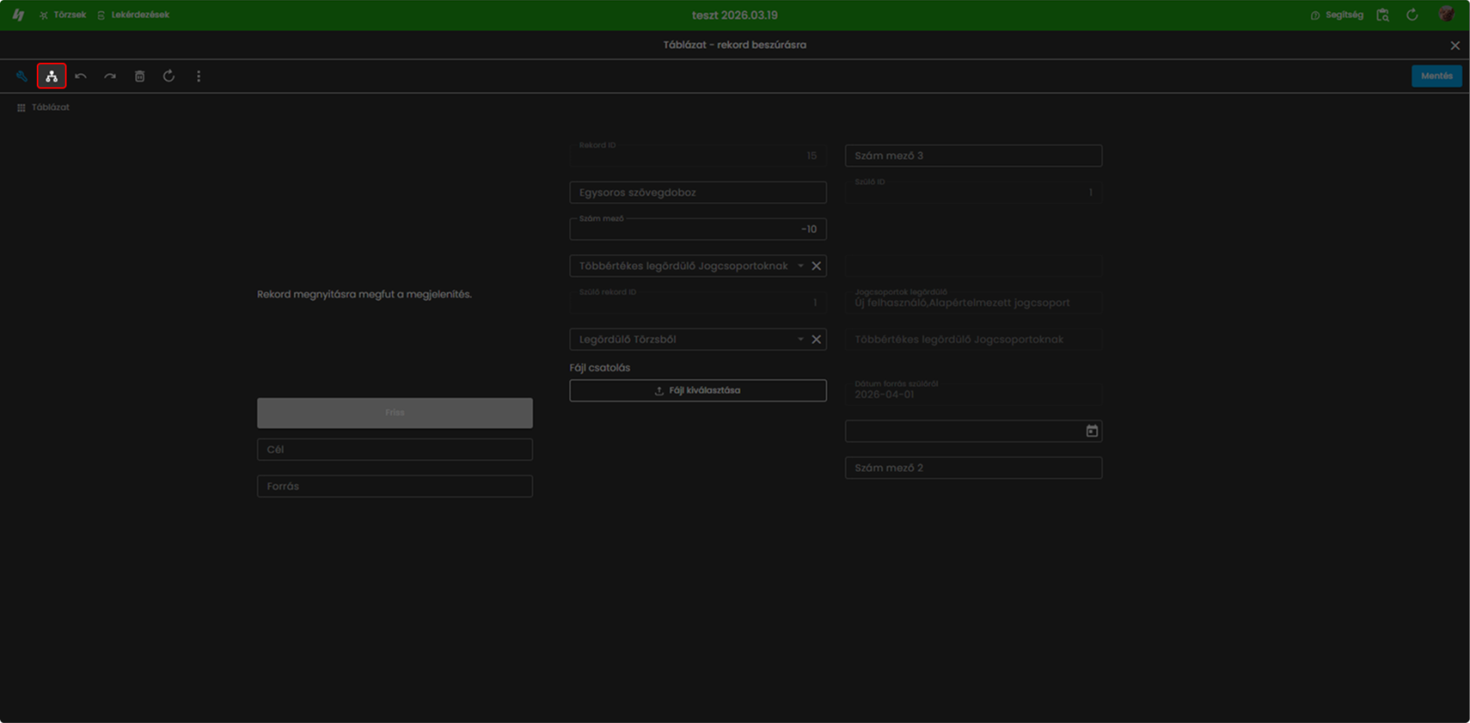1470x723 pixels.
Task: Click the redo arrow icon
Action: [110, 76]
